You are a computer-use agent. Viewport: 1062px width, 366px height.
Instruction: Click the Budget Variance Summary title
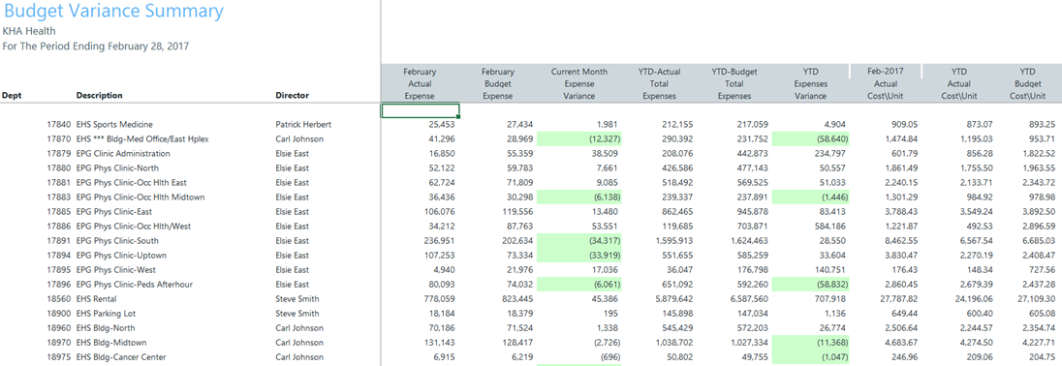(113, 12)
